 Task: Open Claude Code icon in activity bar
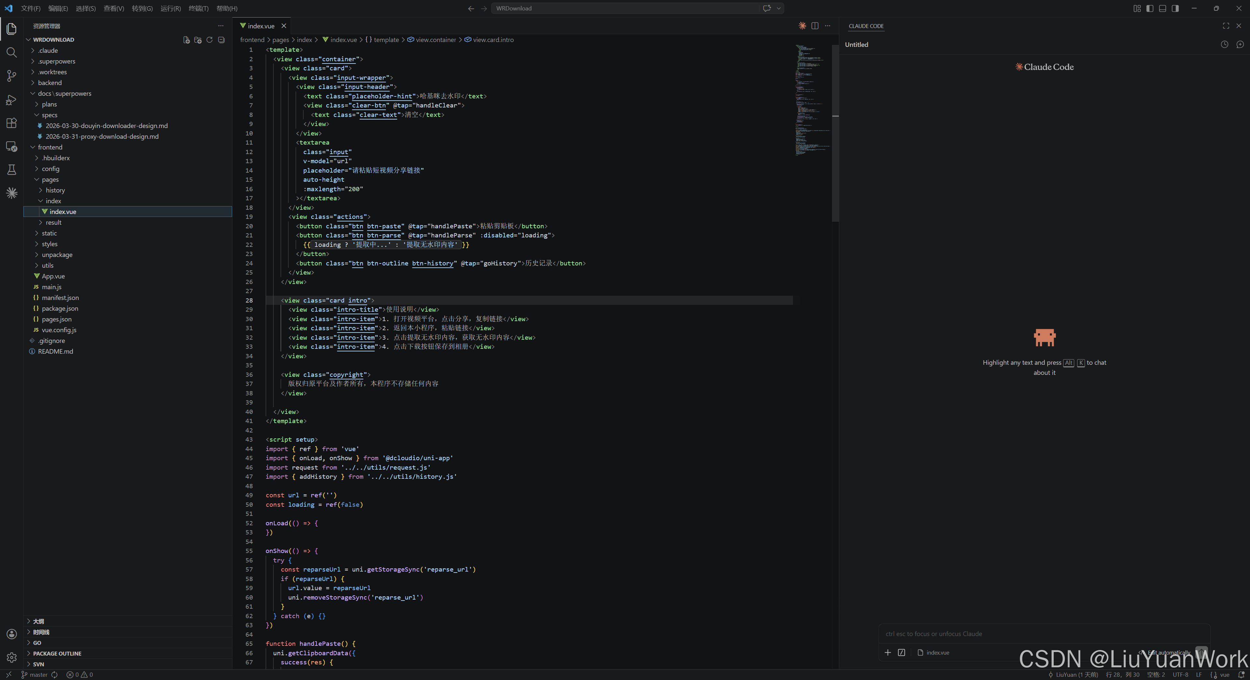tap(12, 193)
